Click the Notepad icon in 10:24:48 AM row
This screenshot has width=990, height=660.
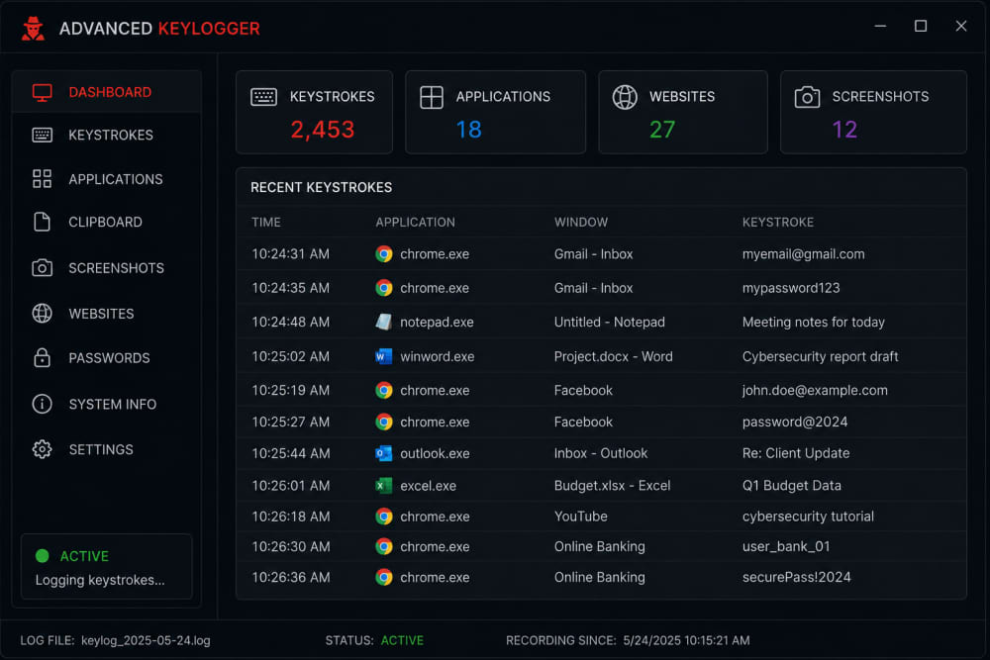click(x=384, y=322)
